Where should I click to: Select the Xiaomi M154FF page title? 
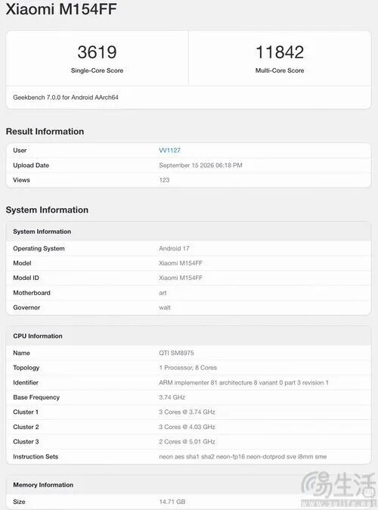tap(61, 9)
